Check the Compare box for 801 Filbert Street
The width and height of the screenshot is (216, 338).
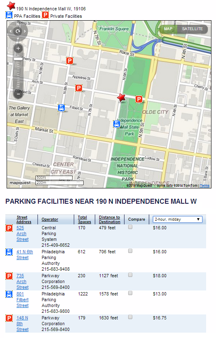[x=130, y=293]
